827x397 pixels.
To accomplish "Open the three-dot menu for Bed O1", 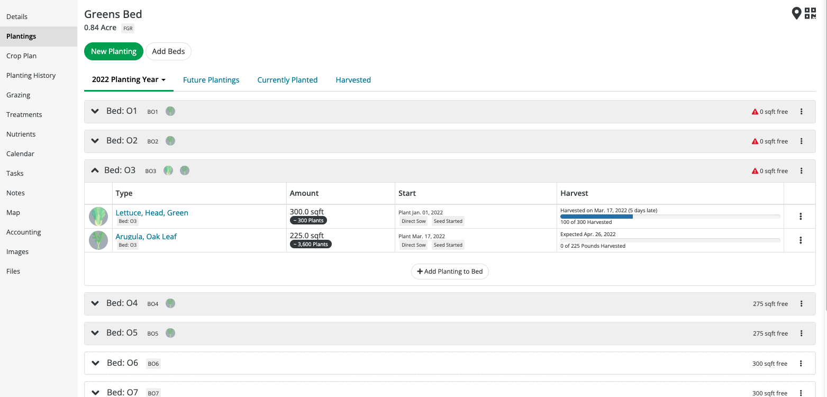I will (802, 112).
